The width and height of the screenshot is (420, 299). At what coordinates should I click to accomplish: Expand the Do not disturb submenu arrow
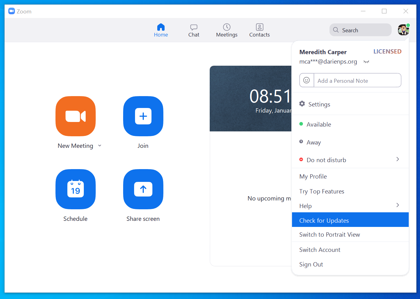click(x=397, y=159)
